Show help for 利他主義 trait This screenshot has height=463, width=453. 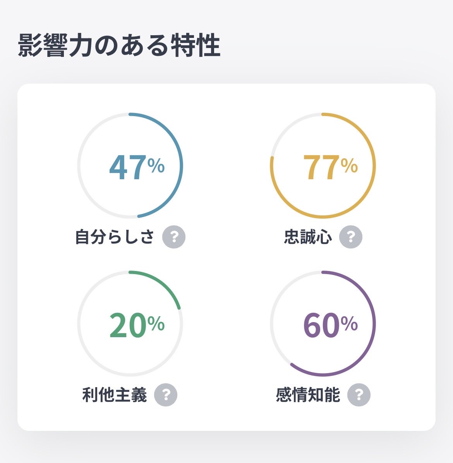pos(166,395)
